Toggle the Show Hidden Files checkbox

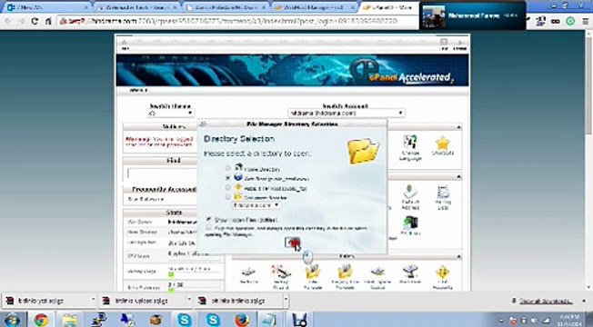[x=208, y=220]
